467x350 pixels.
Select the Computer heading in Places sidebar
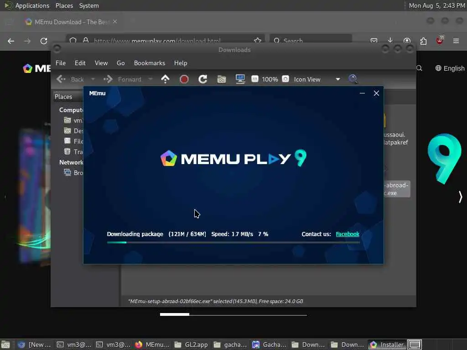tap(71, 110)
